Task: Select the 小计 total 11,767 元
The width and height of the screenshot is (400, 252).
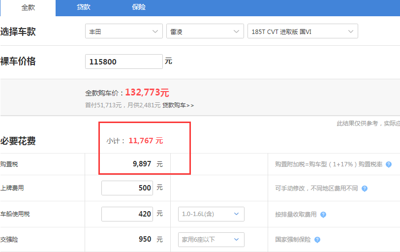Action: [146, 141]
